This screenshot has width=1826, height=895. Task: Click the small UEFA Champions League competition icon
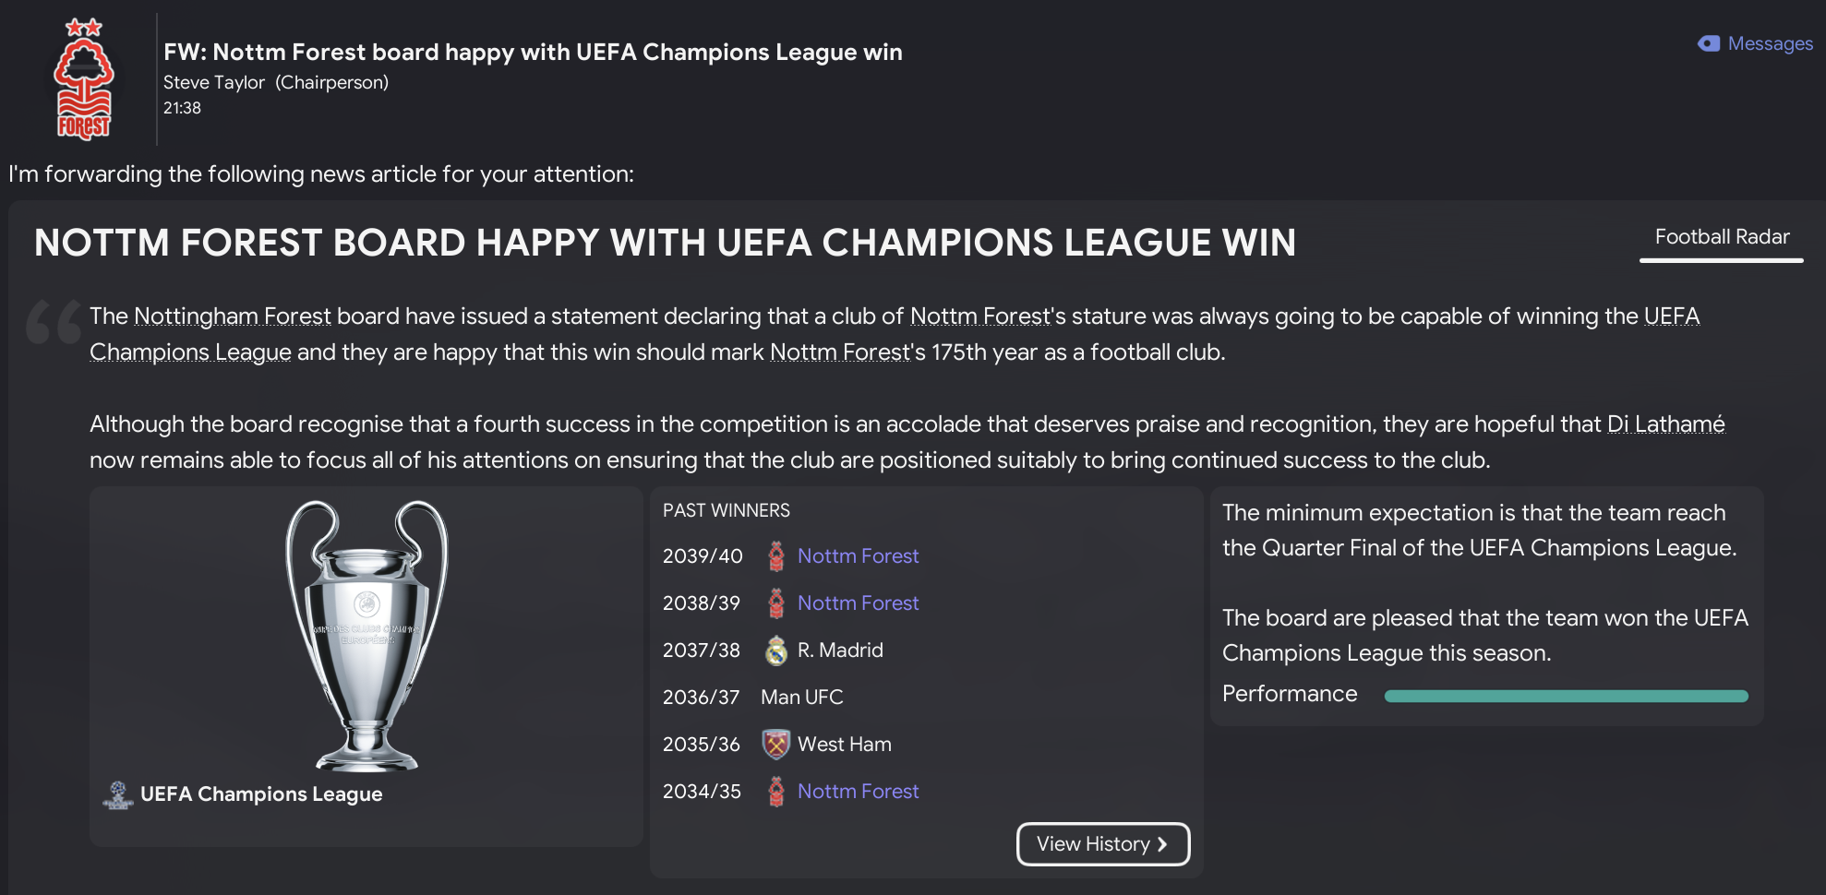pos(118,794)
